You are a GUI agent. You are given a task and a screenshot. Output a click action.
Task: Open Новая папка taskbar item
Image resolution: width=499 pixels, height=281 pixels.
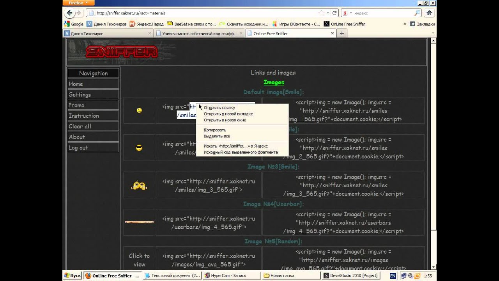[x=291, y=276]
